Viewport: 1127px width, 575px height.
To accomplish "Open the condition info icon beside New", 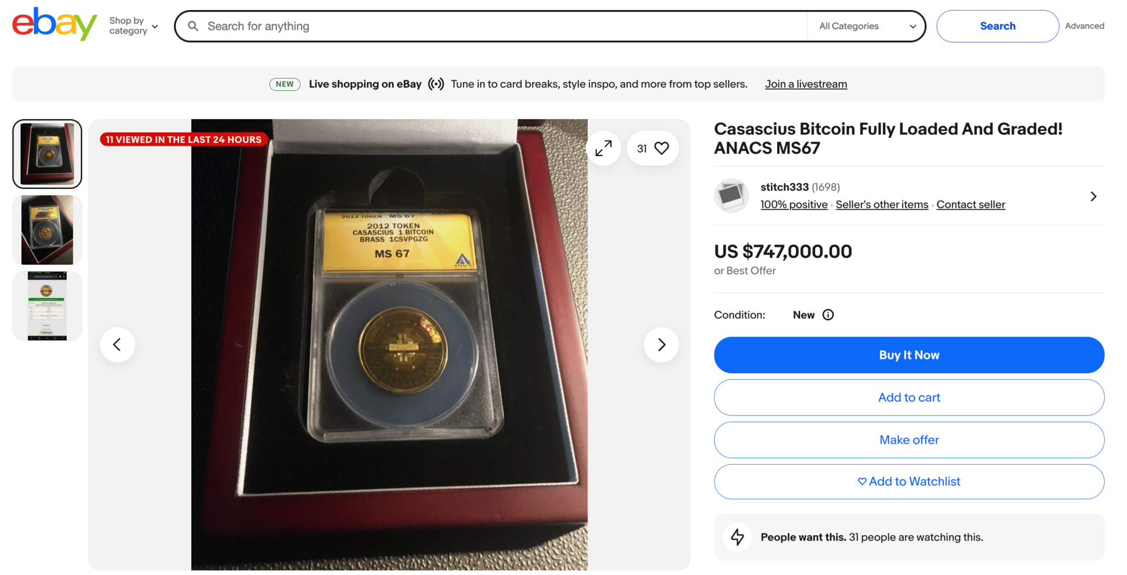I will pos(828,314).
